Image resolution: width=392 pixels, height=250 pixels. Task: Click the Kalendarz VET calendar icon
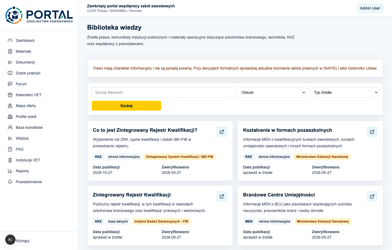click(x=10, y=95)
